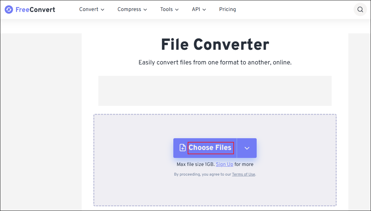Click the Choose Files button
The image size is (371, 211).
[210, 148]
